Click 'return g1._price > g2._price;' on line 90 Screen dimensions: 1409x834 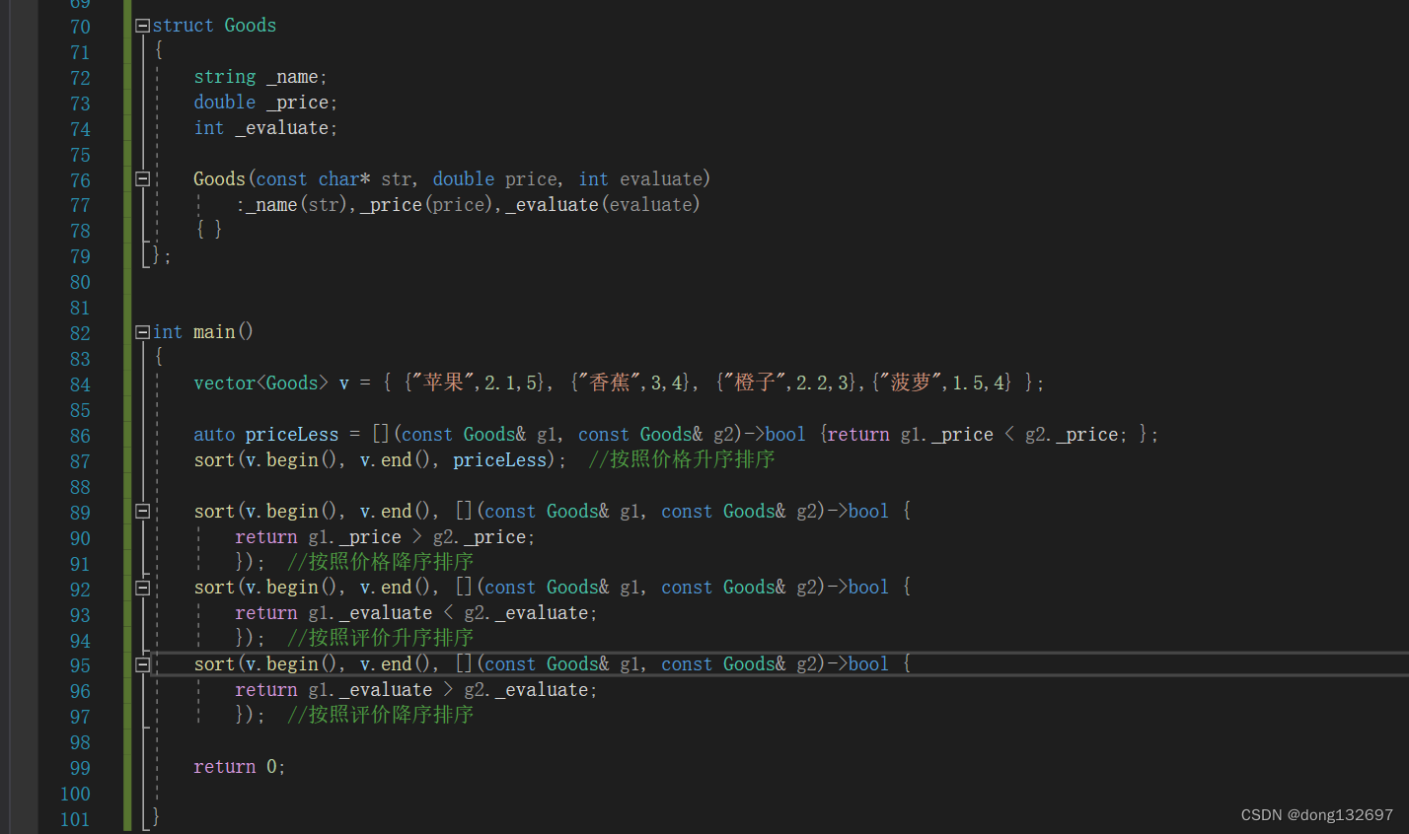(x=385, y=537)
